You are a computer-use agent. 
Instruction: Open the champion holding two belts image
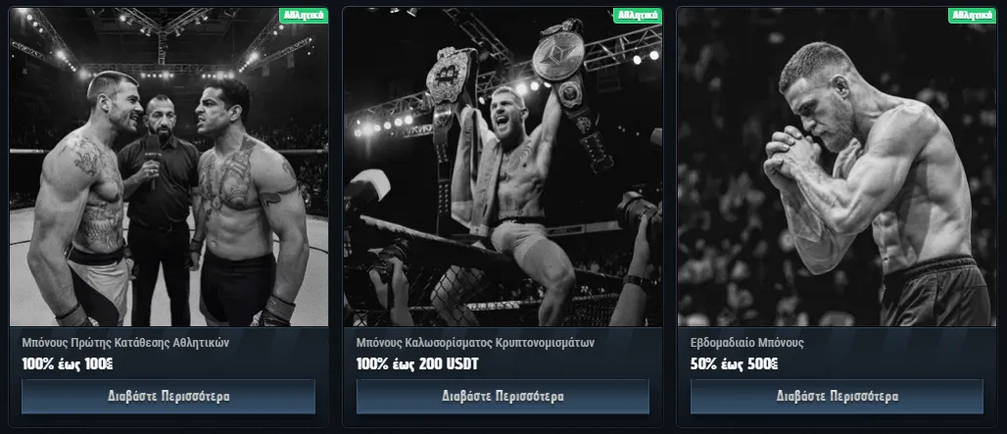point(503,167)
